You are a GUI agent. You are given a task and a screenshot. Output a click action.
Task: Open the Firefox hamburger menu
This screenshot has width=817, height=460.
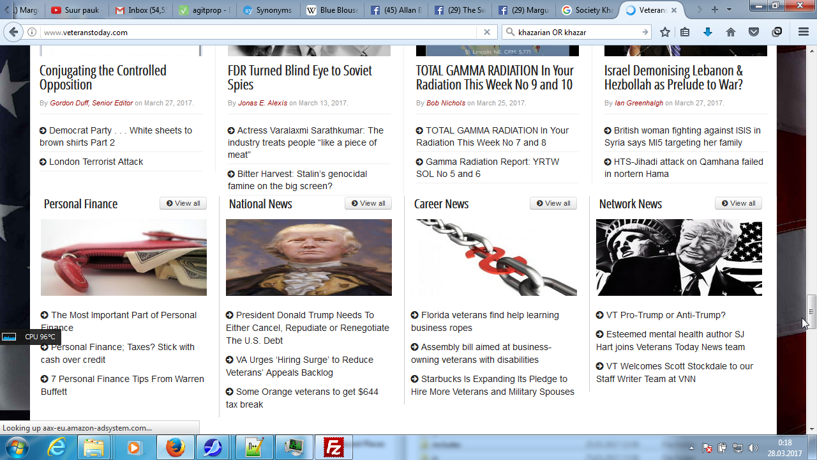coord(804,32)
